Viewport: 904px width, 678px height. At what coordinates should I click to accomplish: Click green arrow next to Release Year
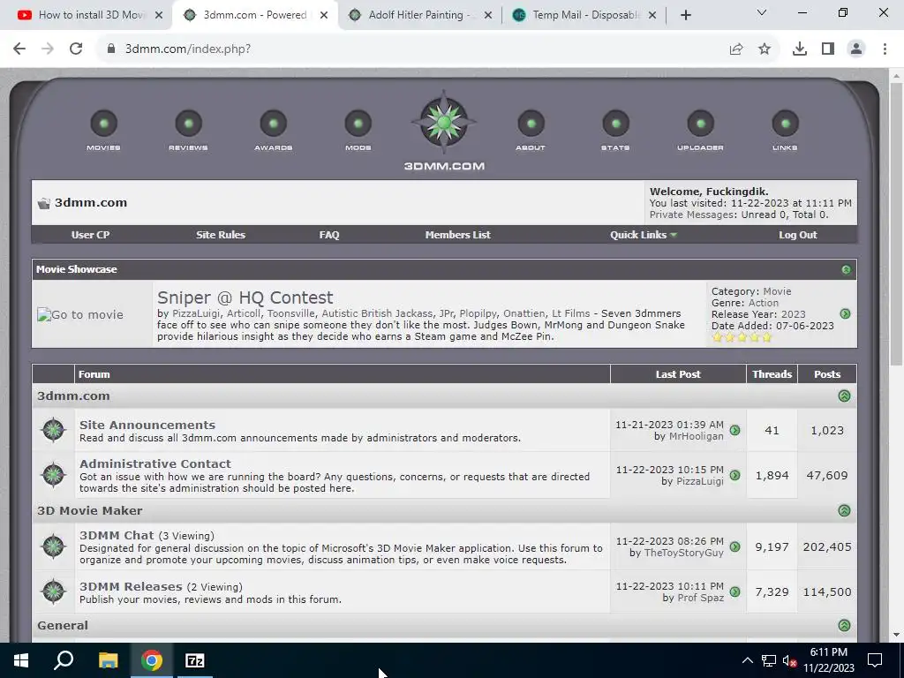845,313
